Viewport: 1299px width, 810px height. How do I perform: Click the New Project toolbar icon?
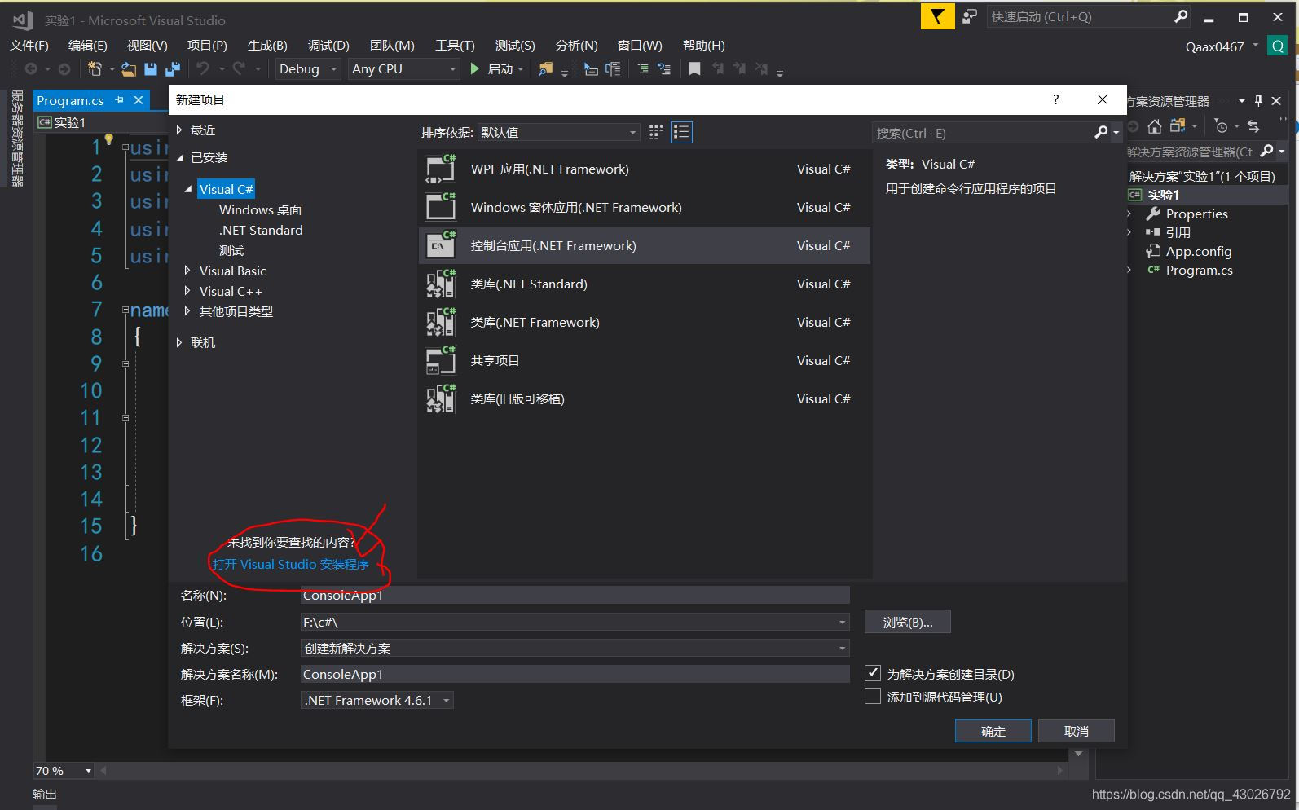click(95, 69)
